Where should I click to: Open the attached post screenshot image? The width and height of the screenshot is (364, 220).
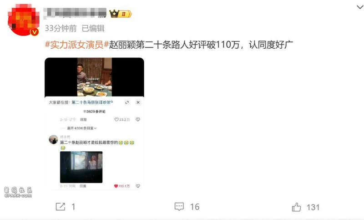(x=94, y=123)
